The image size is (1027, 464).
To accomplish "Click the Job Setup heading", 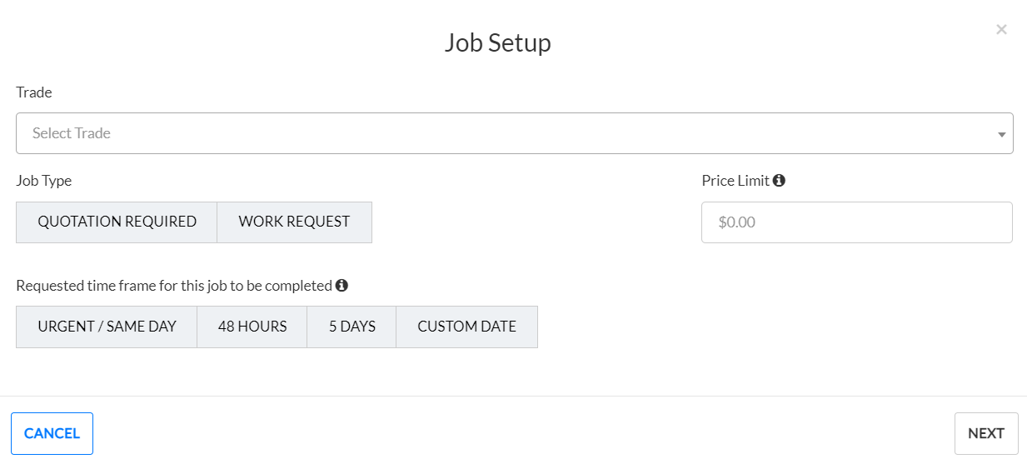I will [x=497, y=42].
